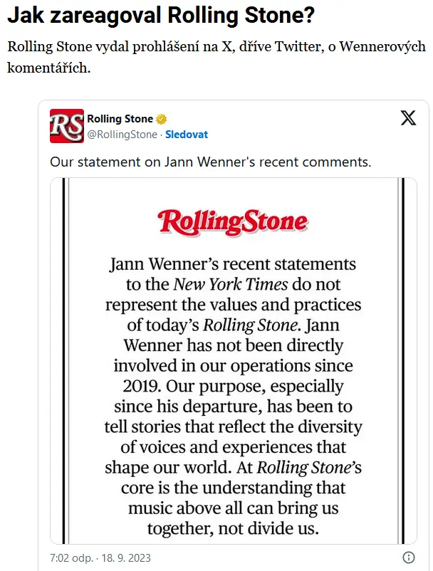Follow the account via Sledovat
This screenshot has height=571, width=433.
pyautogui.click(x=187, y=134)
